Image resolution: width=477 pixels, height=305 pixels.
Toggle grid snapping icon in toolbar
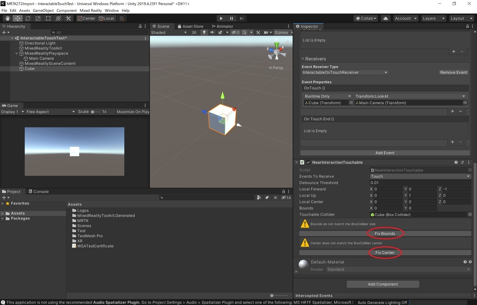122,18
